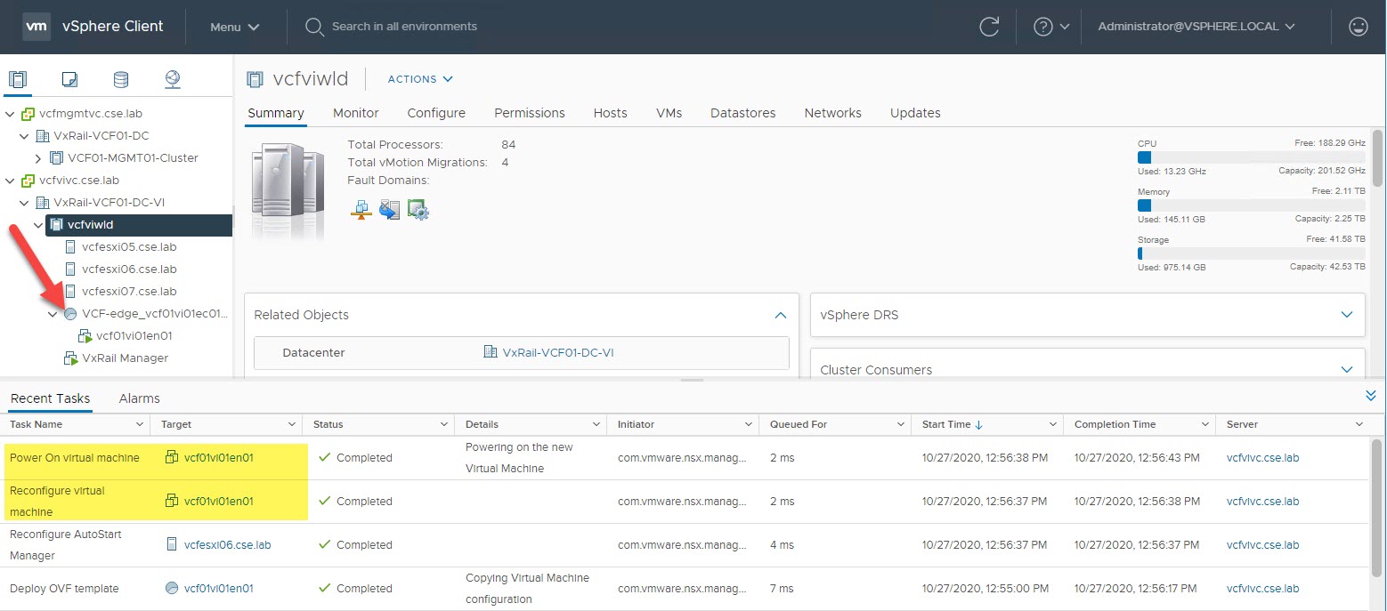Screen dimensions: 1387x611
Task: Open the Alarms tab
Action: point(140,398)
